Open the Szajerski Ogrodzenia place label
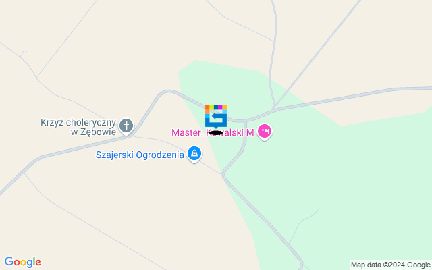 tap(140, 155)
